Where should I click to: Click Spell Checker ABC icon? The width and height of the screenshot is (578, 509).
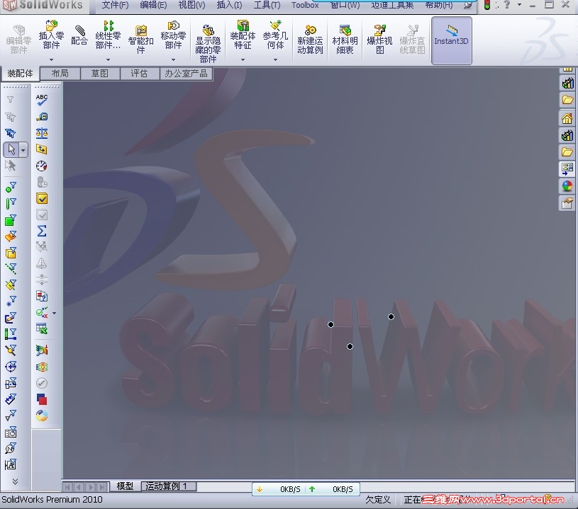coord(42,100)
